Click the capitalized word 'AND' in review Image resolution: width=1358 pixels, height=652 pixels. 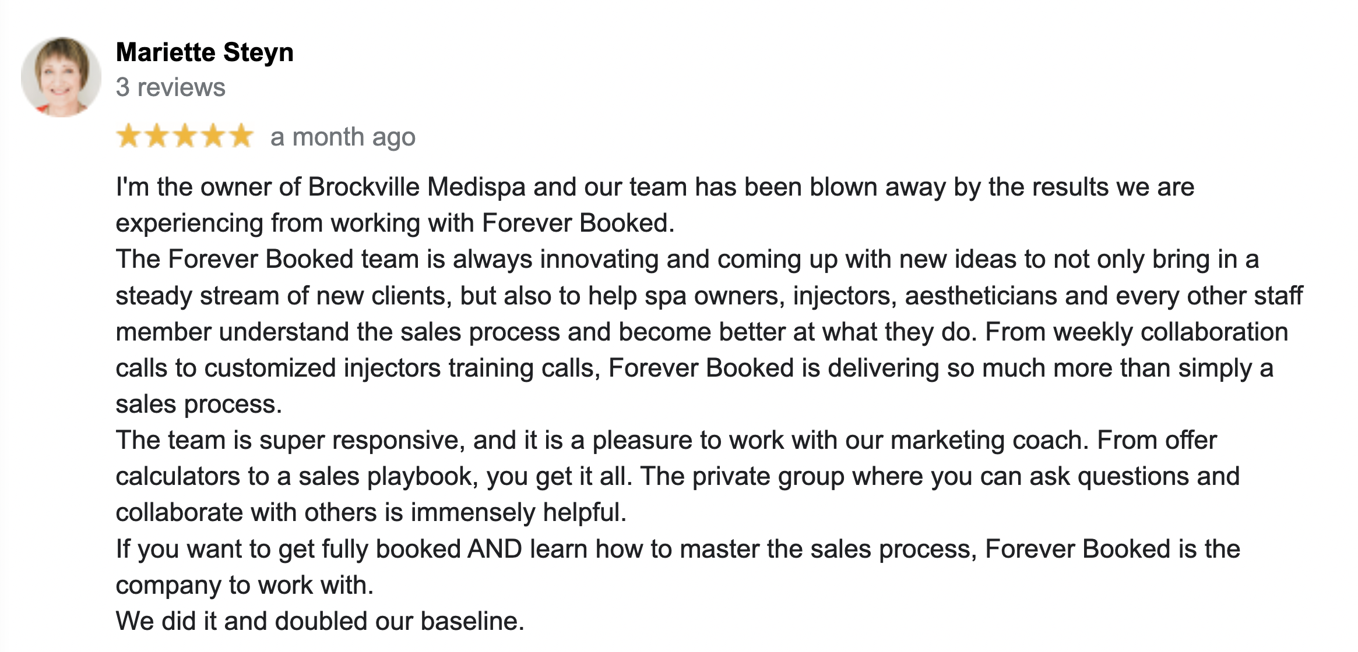(x=495, y=549)
